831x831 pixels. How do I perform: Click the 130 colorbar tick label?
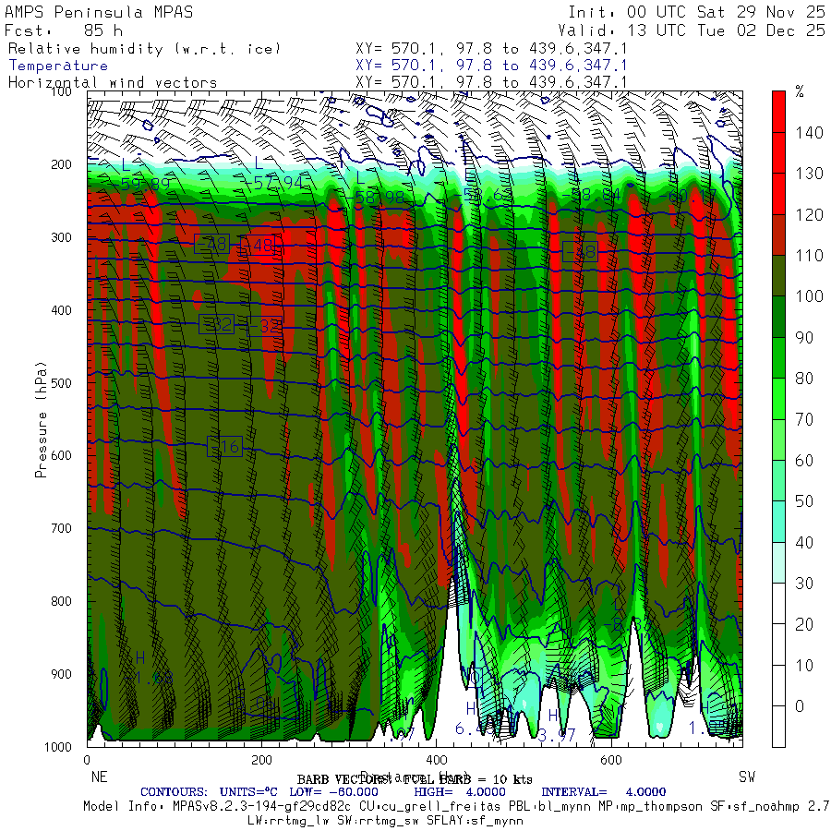pos(809,174)
